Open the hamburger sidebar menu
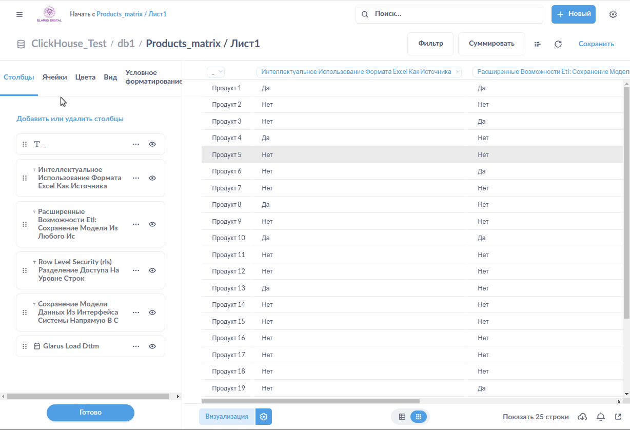The width and height of the screenshot is (630, 430). coord(19,14)
